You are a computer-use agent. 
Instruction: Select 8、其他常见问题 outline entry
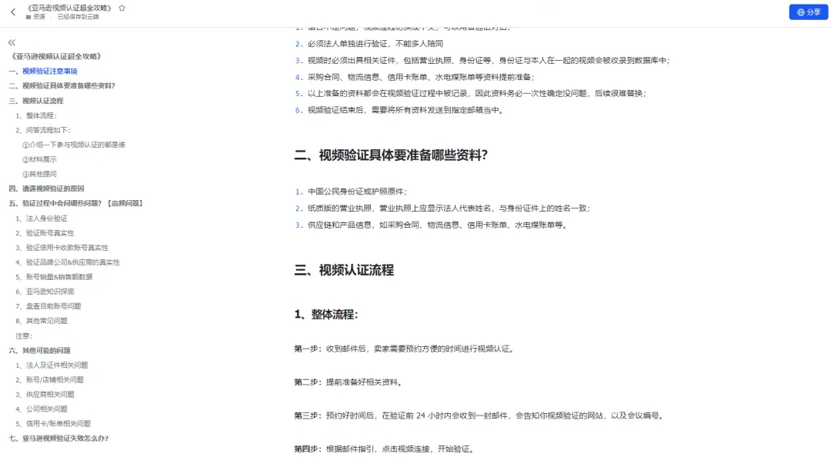click(x=42, y=321)
